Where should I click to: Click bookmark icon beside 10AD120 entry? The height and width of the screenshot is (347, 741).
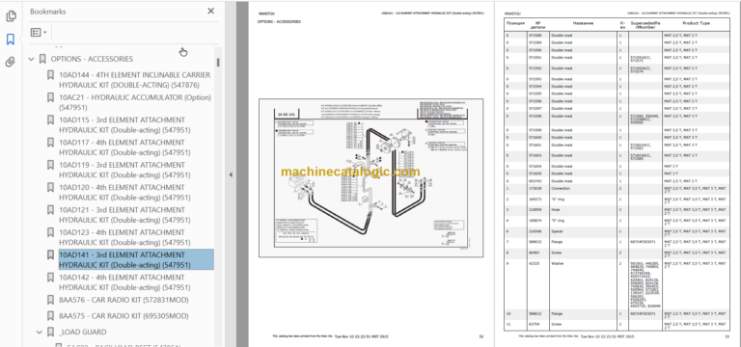[x=50, y=187]
